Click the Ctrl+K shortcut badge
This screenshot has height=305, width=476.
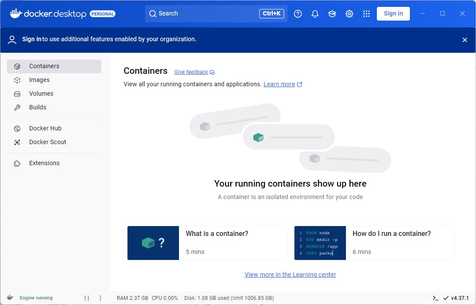click(x=271, y=14)
